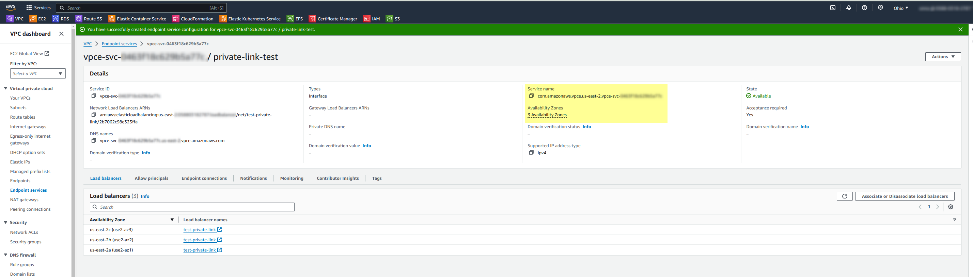Switch to the Allow principals tab
The width and height of the screenshot is (973, 277).
[x=151, y=178]
